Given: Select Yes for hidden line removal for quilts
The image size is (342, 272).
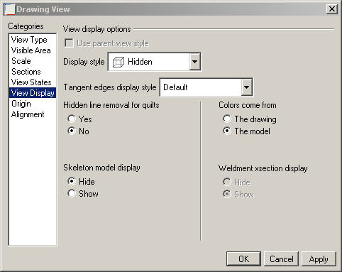Looking at the screenshot, I should 72,119.
